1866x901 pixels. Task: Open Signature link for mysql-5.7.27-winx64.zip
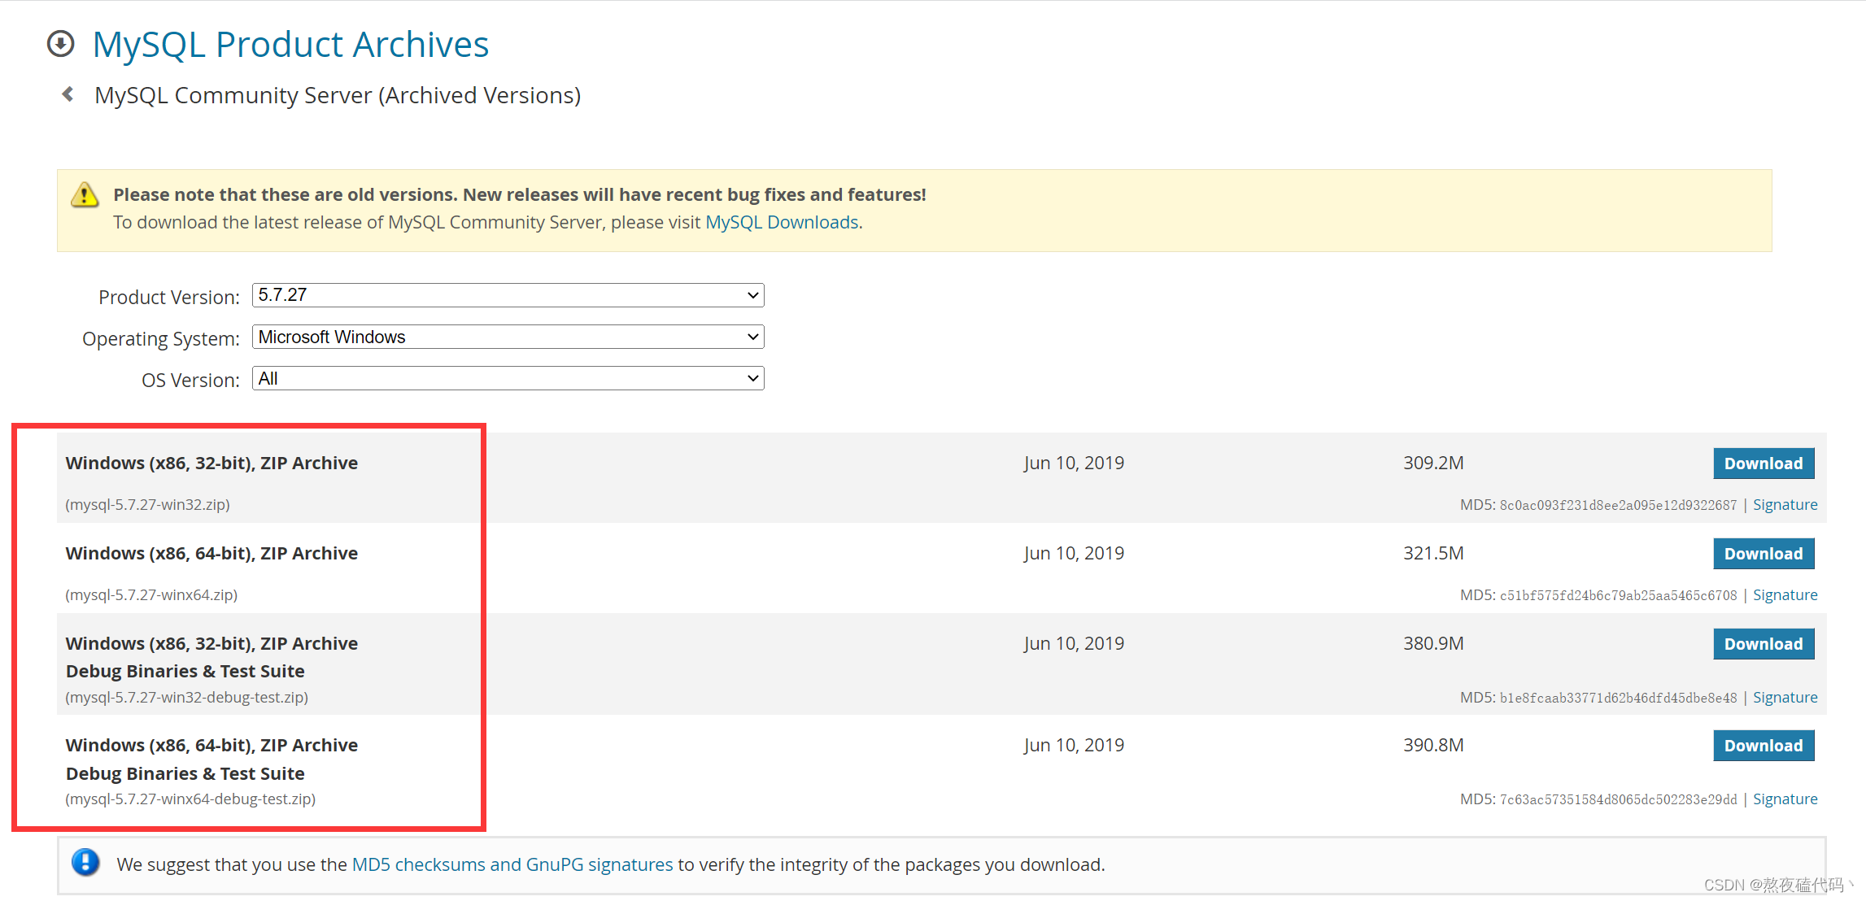coord(1785,595)
